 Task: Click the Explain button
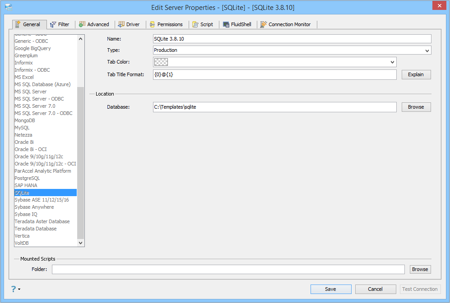pos(416,74)
